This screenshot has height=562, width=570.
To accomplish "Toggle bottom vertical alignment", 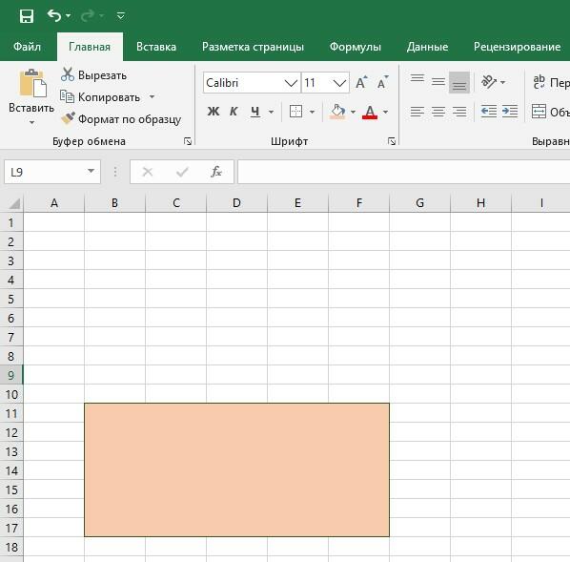I will coord(459,82).
